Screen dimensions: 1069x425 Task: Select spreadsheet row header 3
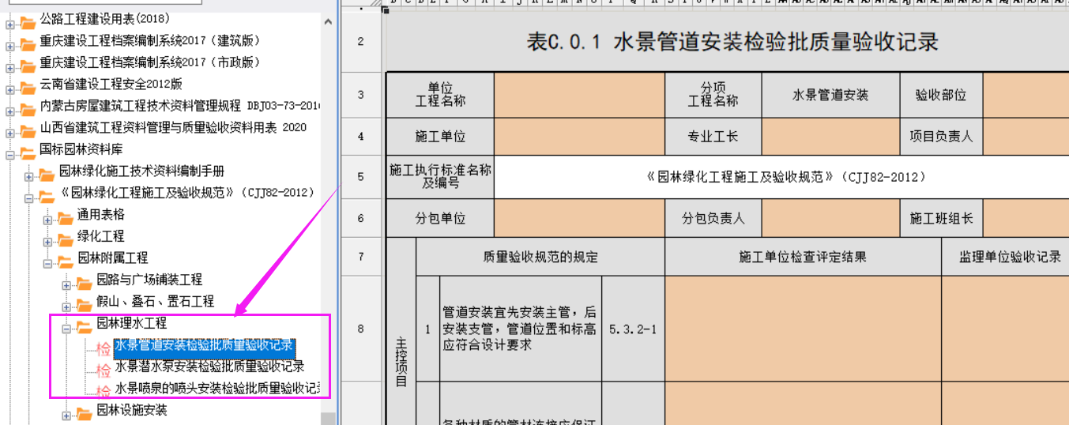pos(361,95)
